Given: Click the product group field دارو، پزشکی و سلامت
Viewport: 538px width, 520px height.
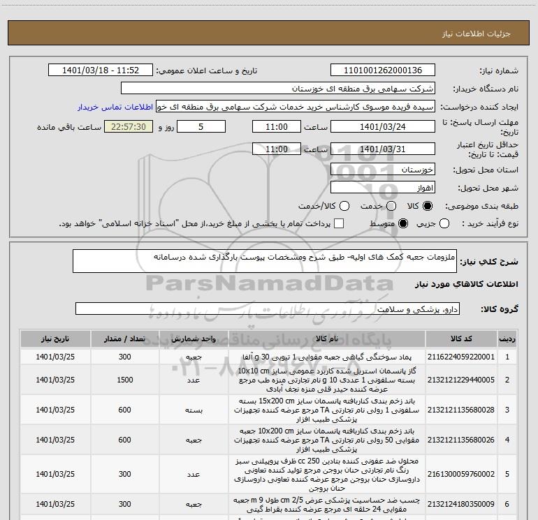Looking at the screenshot, I should point(267,309).
